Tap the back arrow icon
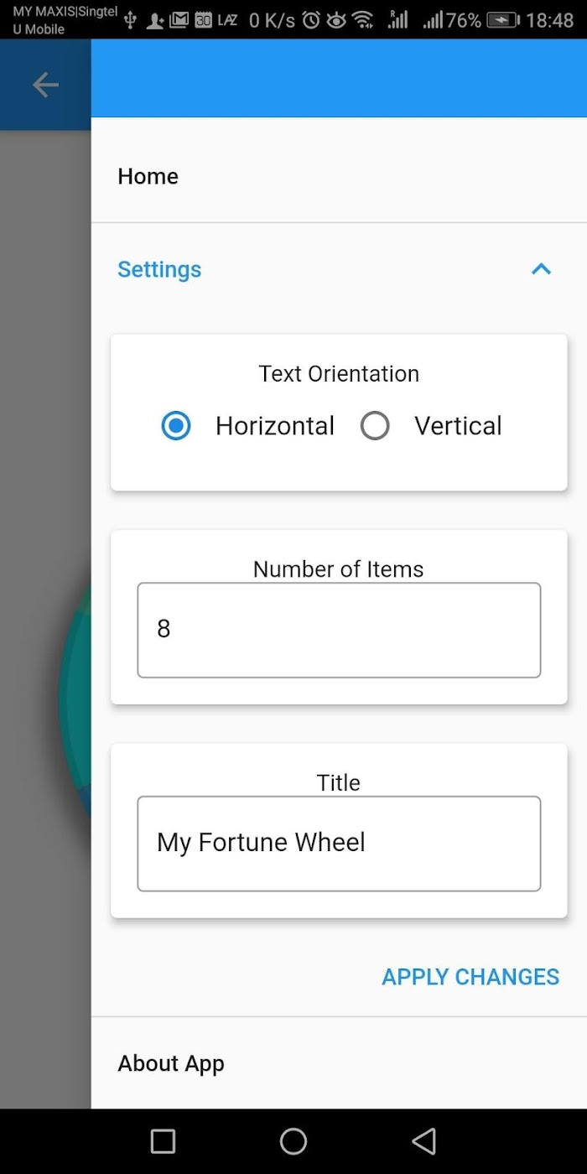The image size is (587, 1174). [45, 85]
